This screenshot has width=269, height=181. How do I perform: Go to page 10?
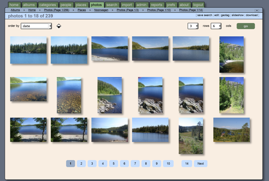(168, 164)
